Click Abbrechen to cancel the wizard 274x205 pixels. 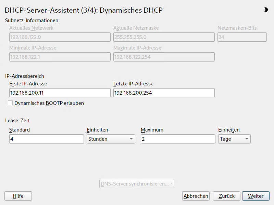(196, 196)
